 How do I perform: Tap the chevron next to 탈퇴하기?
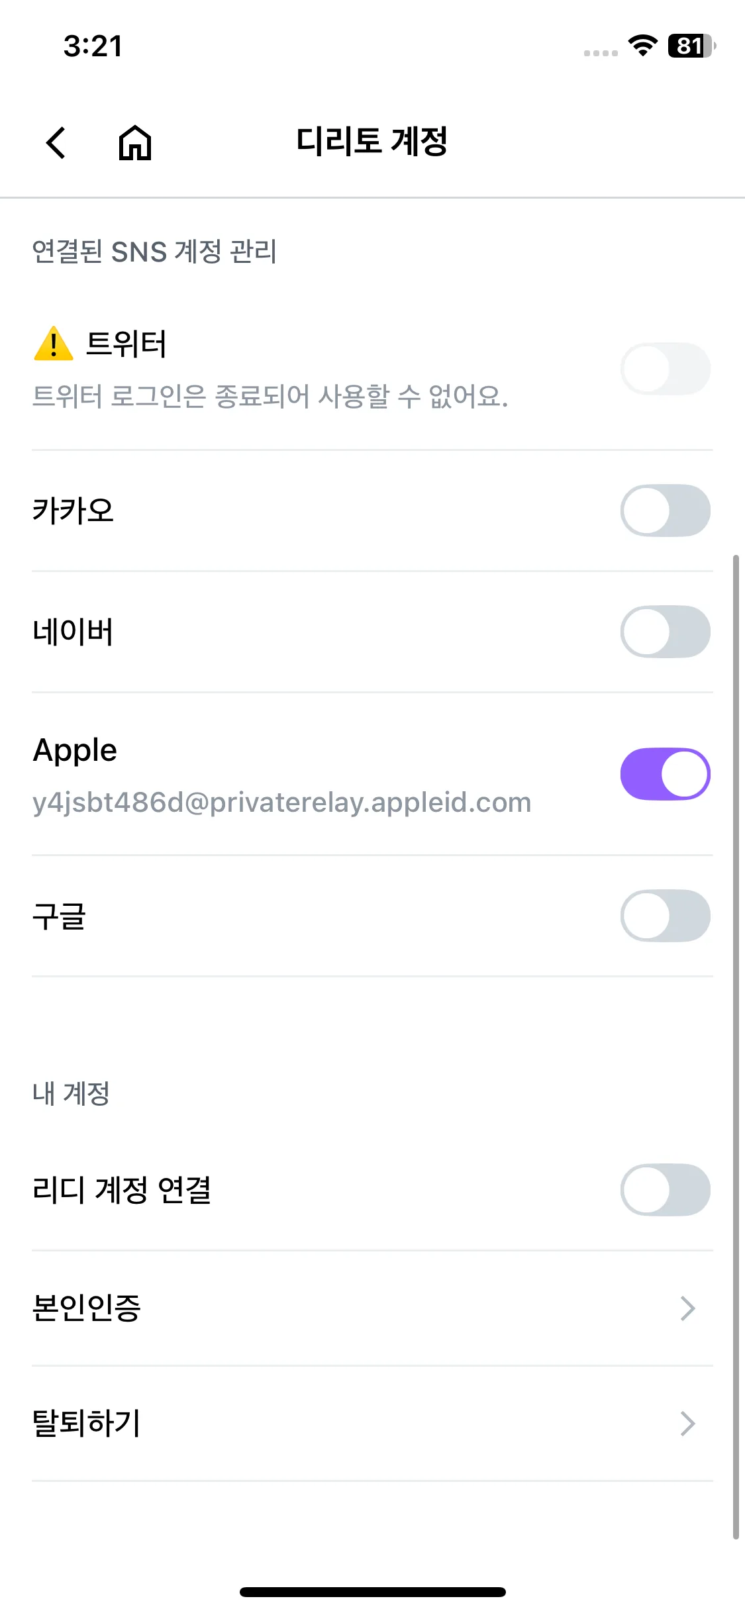tap(687, 1424)
